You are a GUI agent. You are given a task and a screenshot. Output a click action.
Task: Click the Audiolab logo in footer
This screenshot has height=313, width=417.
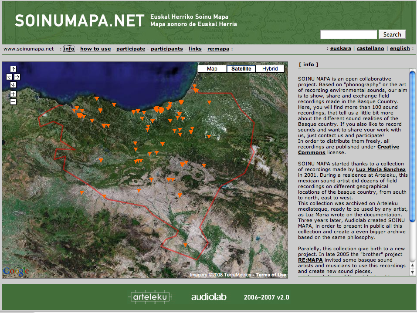pyautogui.click(x=209, y=297)
